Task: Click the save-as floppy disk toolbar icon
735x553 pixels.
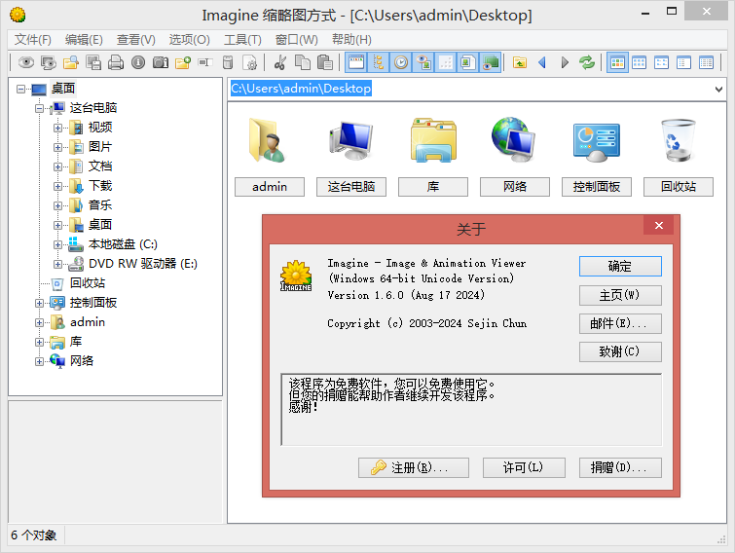Action: 93,62
